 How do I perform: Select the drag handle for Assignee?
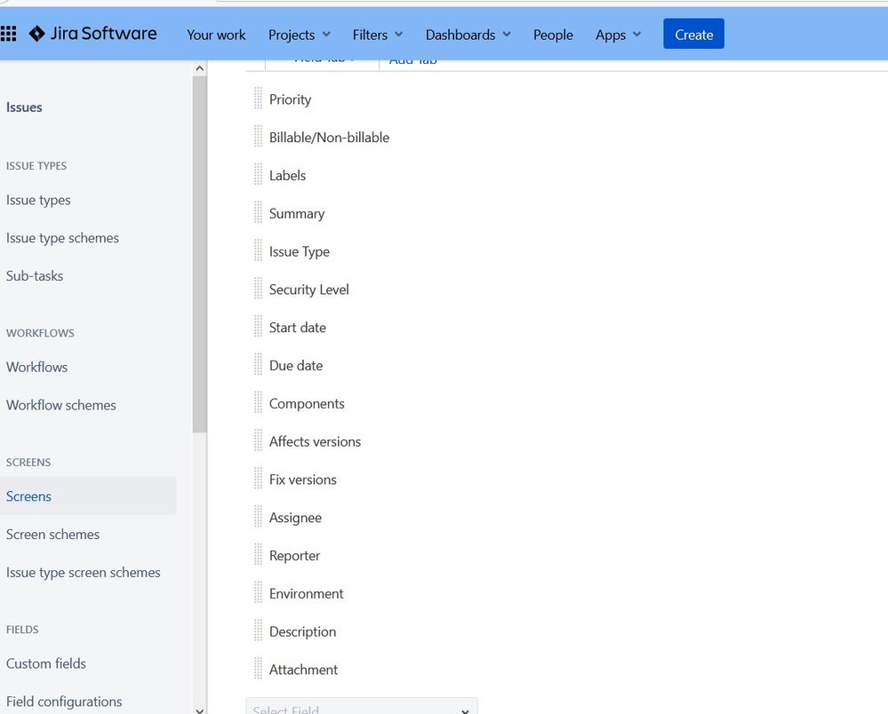(x=258, y=517)
